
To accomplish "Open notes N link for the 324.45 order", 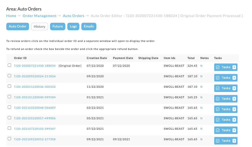I will click(201, 66).
